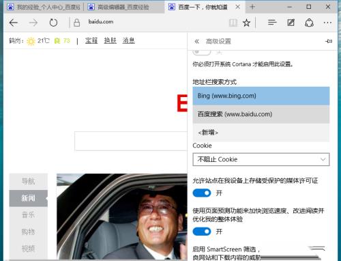Toggle the page prediction switch
The width and height of the screenshot is (341, 261).
(x=202, y=232)
